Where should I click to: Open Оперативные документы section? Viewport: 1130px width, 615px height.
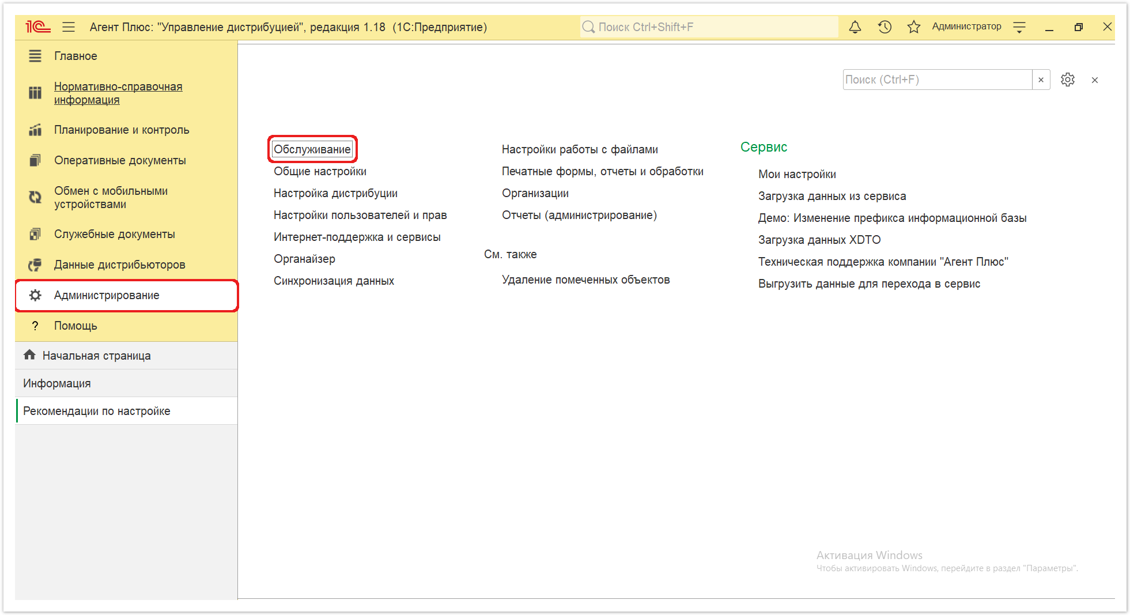[x=126, y=160]
